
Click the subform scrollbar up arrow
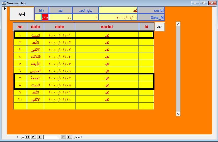tap(178, 24)
